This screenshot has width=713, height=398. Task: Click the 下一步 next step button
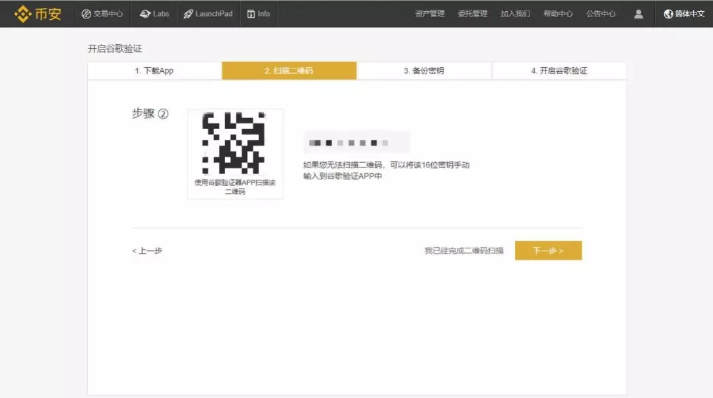pyautogui.click(x=548, y=250)
